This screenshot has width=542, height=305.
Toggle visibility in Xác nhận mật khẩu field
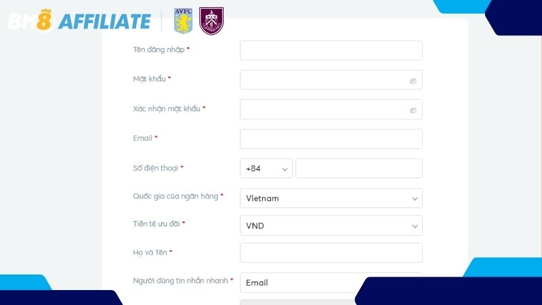(x=413, y=110)
